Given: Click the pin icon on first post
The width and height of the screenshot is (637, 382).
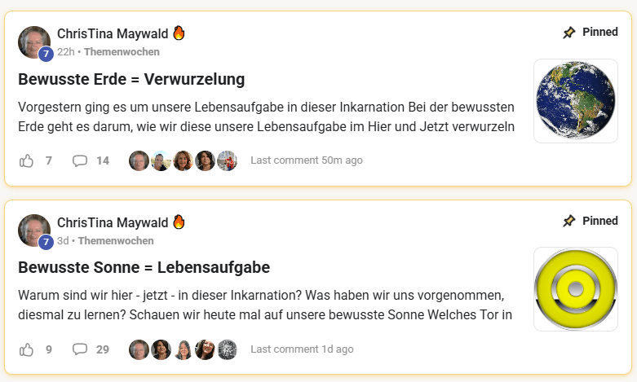Looking at the screenshot, I should (569, 33).
